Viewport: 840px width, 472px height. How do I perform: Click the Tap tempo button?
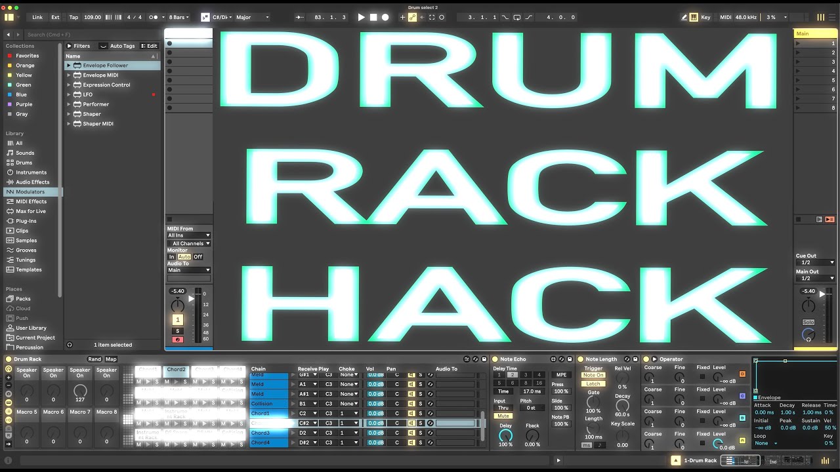pos(73,18)
